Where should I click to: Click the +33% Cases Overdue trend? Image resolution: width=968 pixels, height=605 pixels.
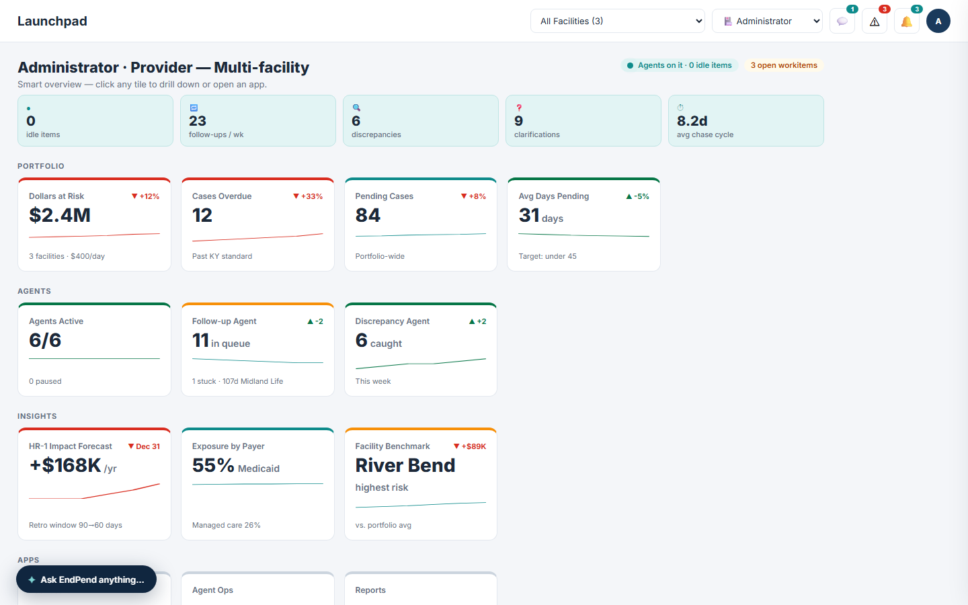click(x=308, y=196)
